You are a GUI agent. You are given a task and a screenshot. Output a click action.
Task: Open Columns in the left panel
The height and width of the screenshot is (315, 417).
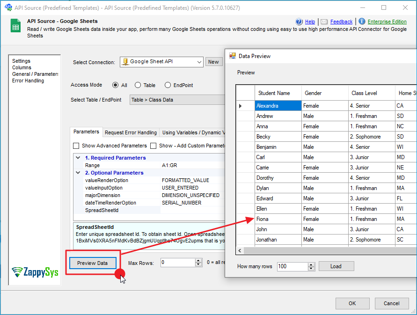point(22,67)
